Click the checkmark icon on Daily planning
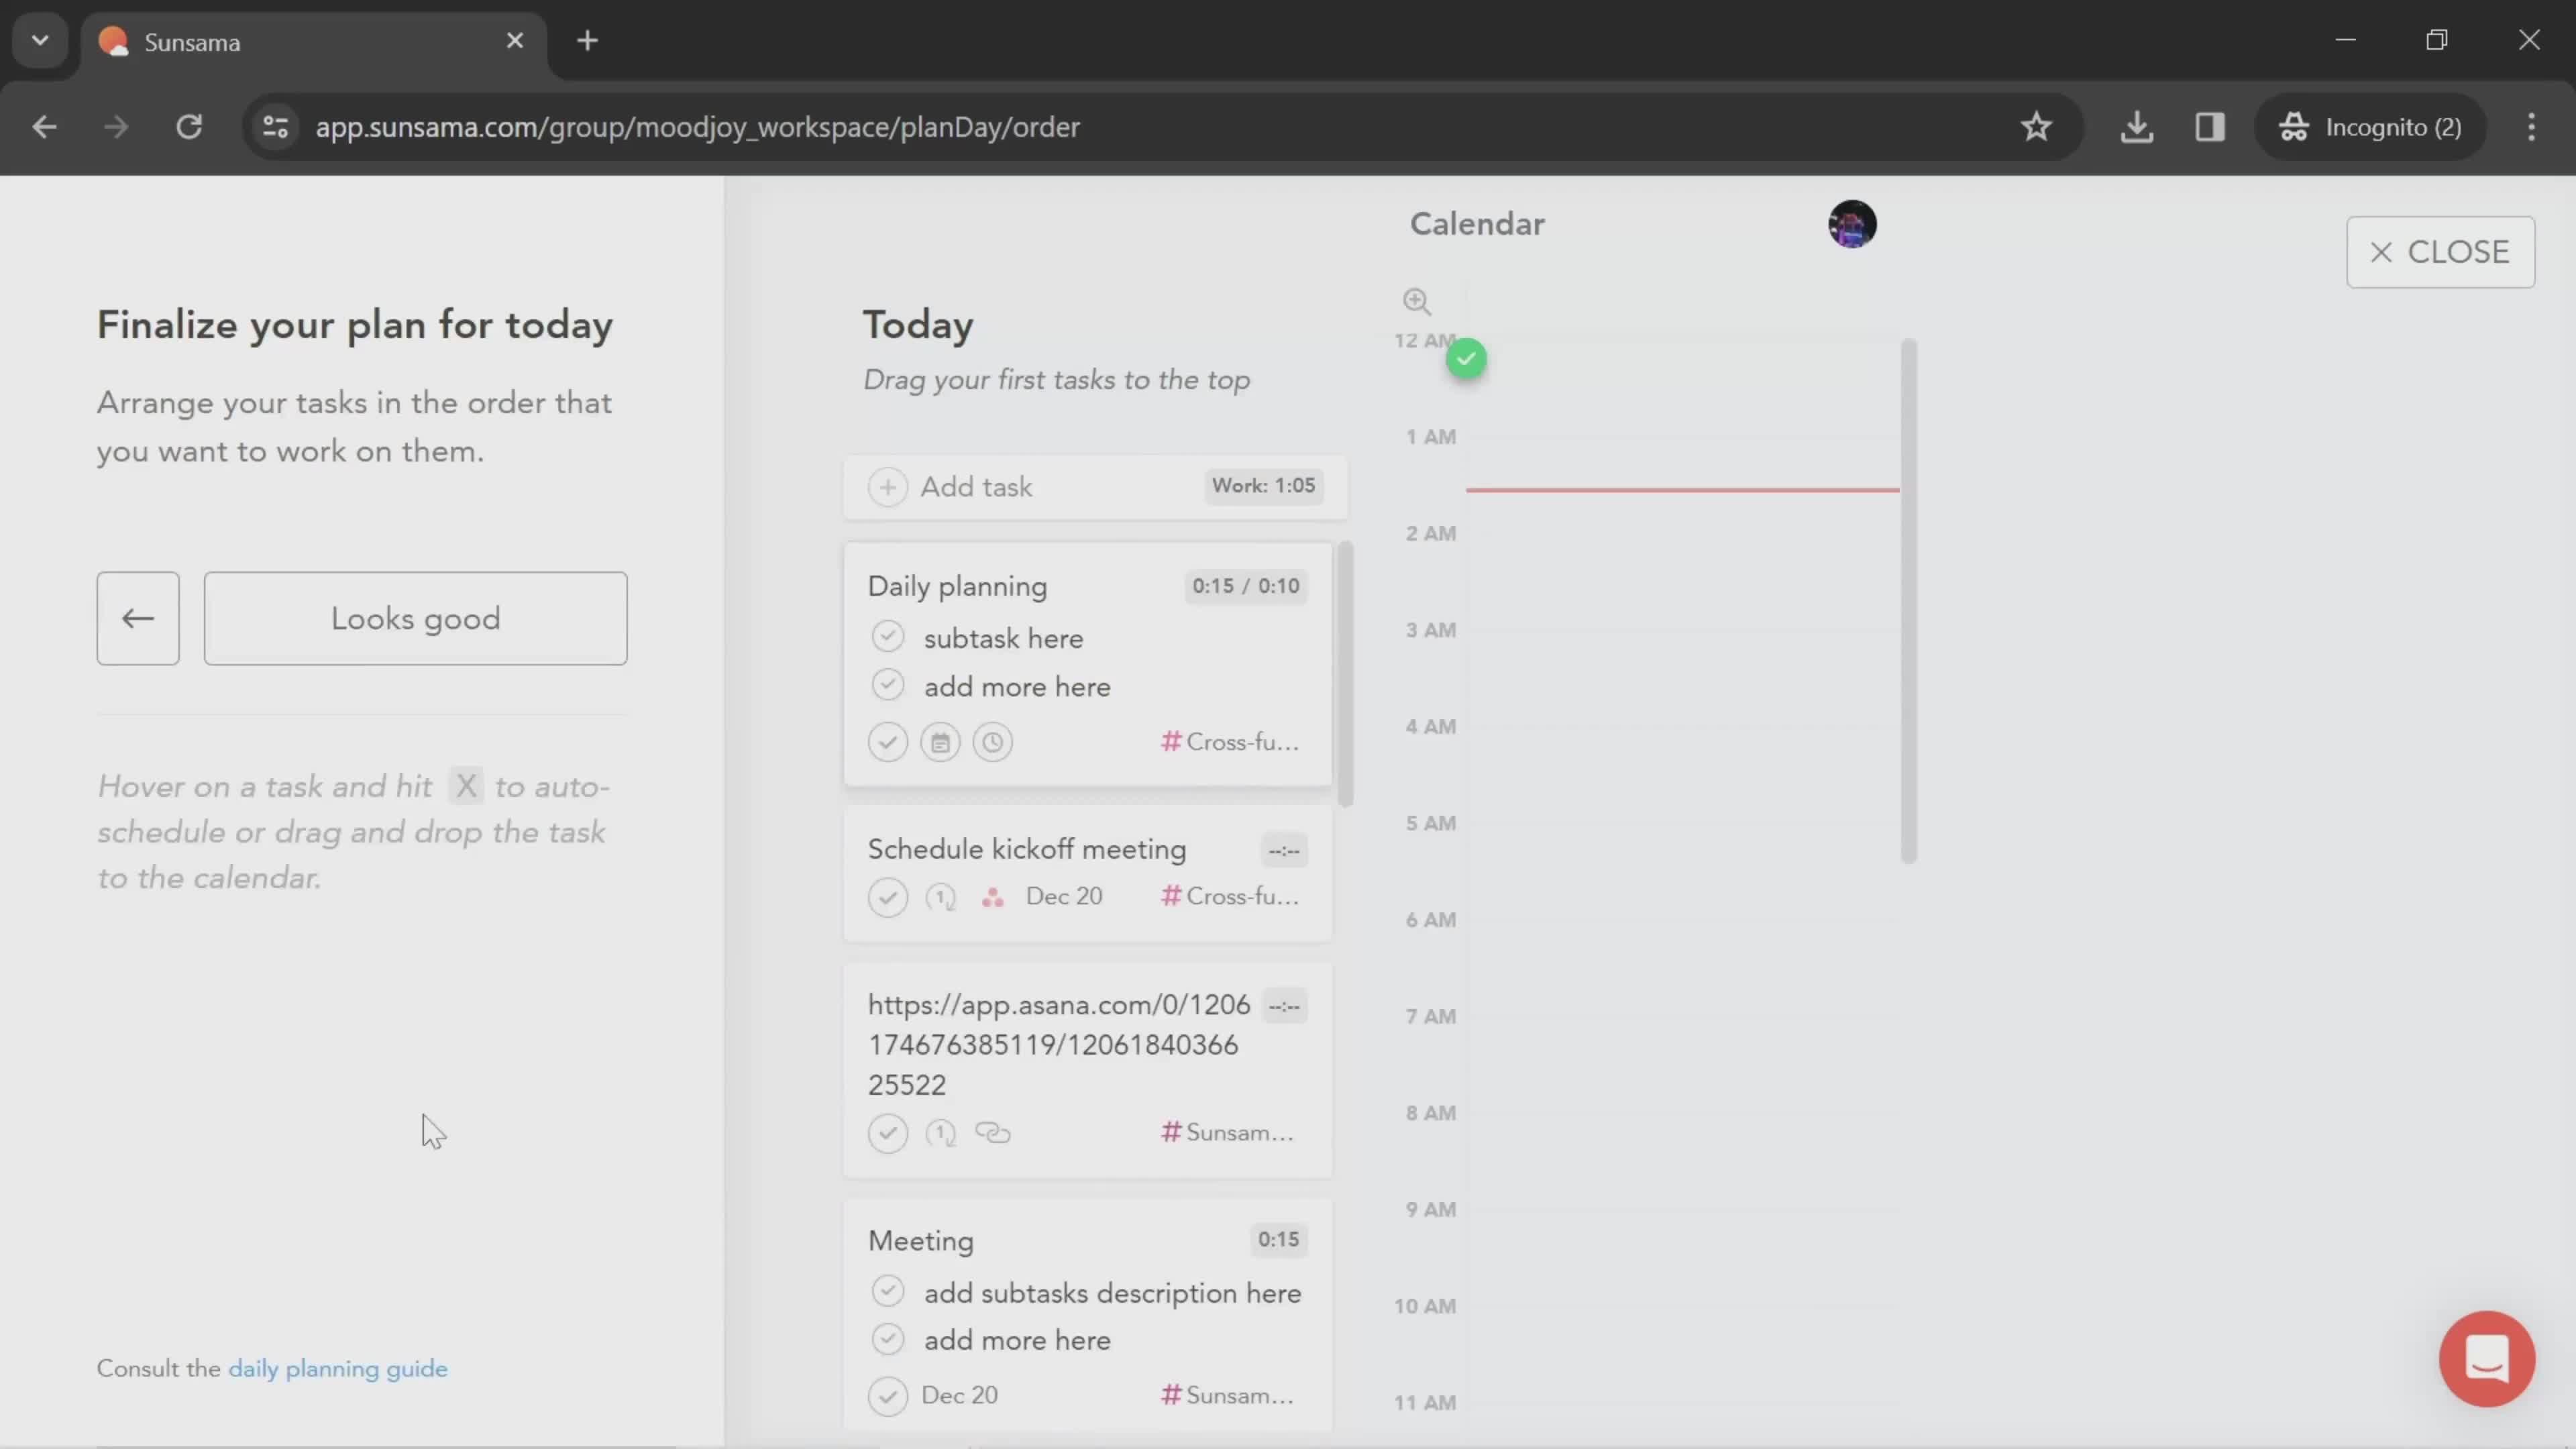The width and height of the screenshot is (2576, 1449). [886, 741]
